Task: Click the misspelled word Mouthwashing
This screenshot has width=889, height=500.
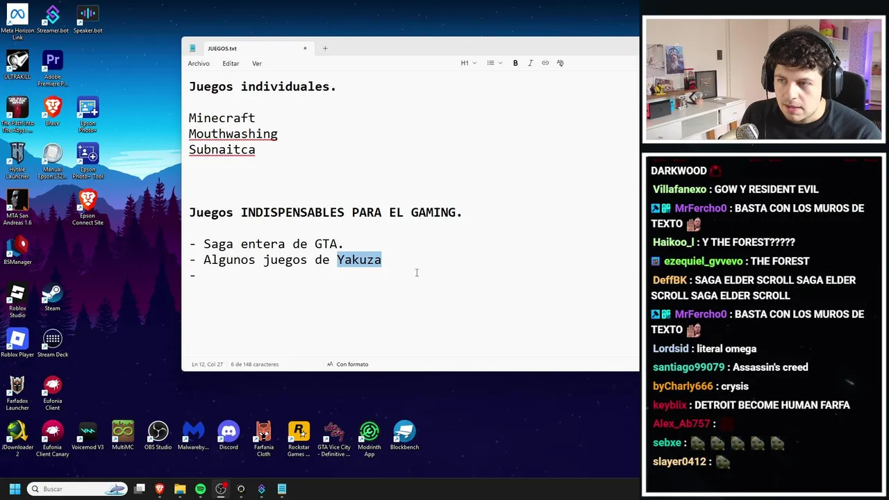Action: [x=233, y=134]
